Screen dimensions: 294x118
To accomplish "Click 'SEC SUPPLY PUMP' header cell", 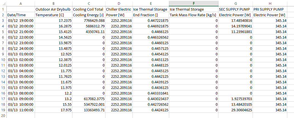I will tap(235, 9).
